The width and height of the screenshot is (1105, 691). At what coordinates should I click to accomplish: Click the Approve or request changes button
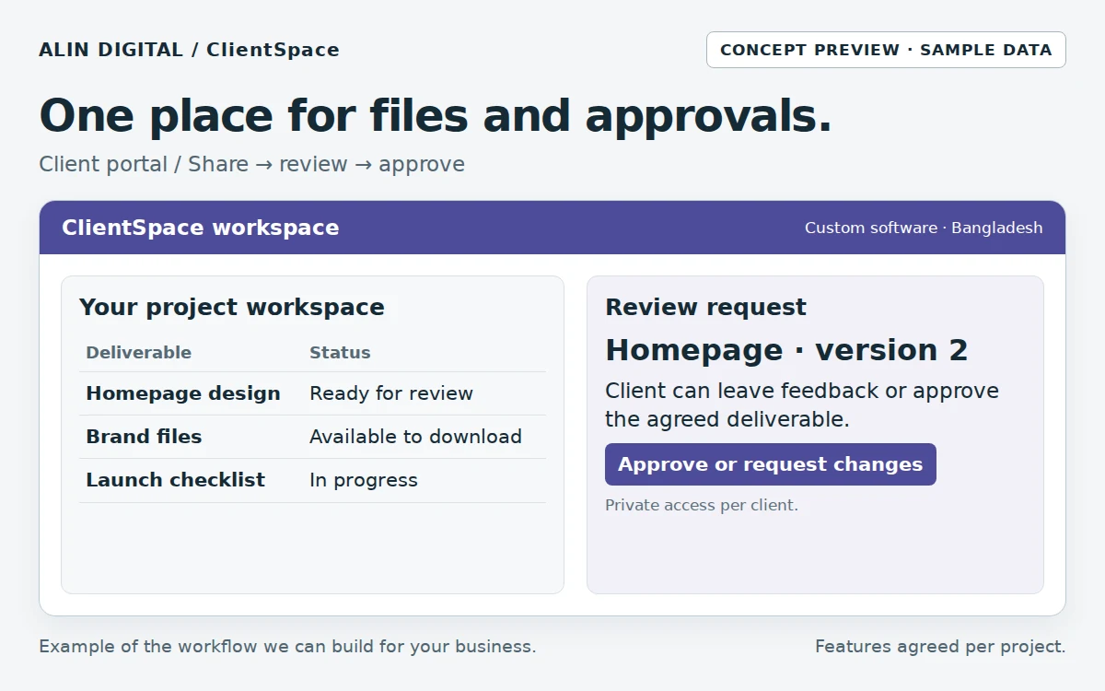(771, 464)
